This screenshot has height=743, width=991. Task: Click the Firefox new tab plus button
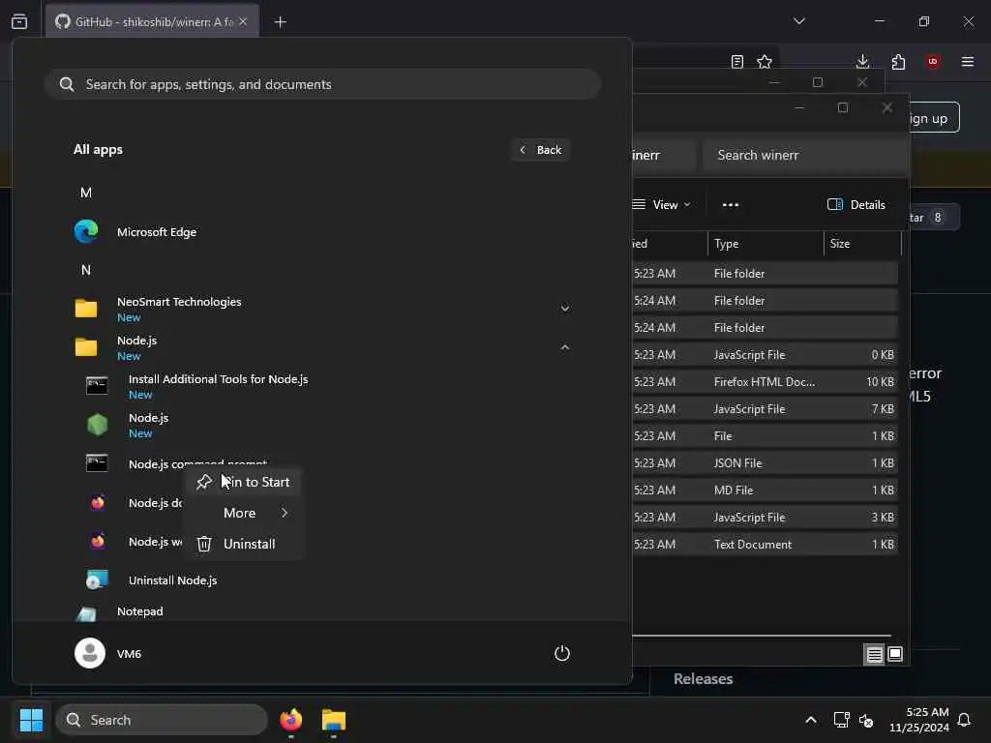[280, 22]
